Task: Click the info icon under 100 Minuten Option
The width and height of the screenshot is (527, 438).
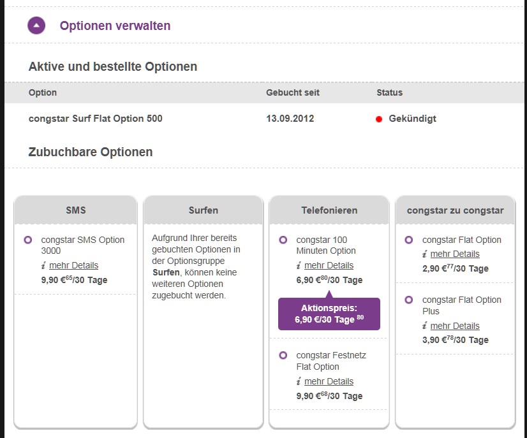Action: 299,266
